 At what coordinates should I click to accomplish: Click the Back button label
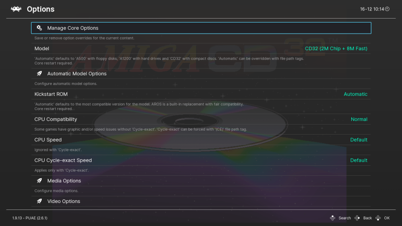[x=367, y=218]
